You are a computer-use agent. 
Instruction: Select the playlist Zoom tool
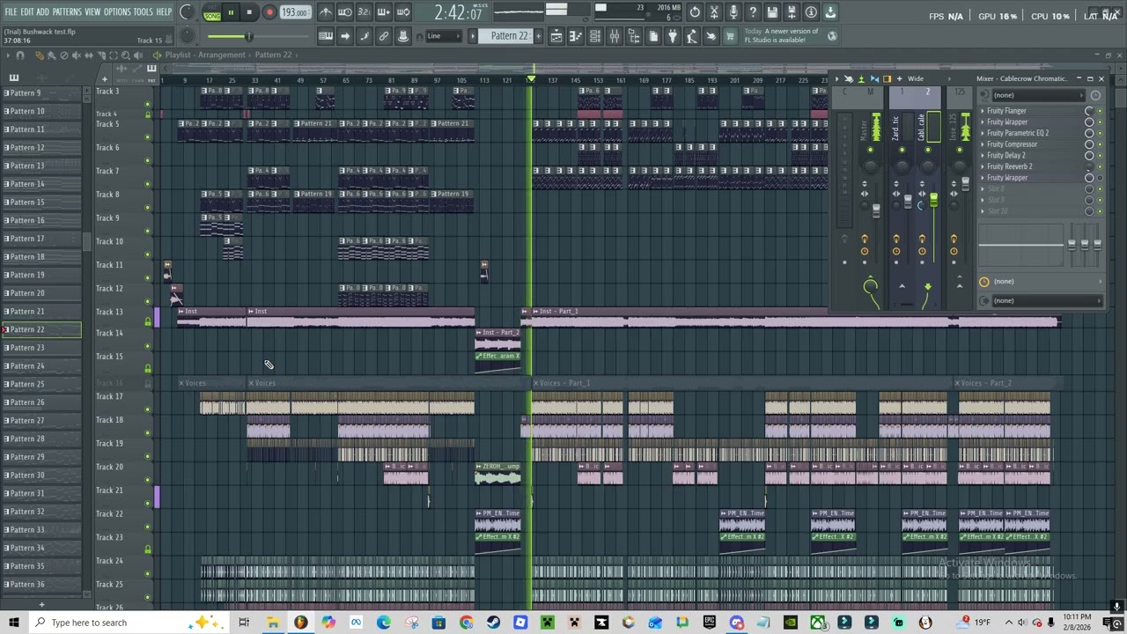[125, 55]
